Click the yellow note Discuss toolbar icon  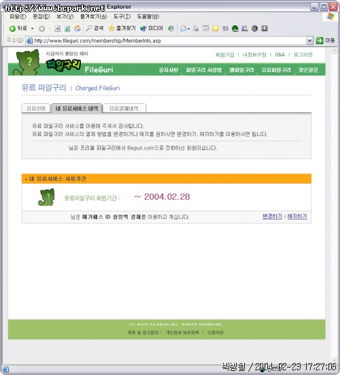coord(216,29)
